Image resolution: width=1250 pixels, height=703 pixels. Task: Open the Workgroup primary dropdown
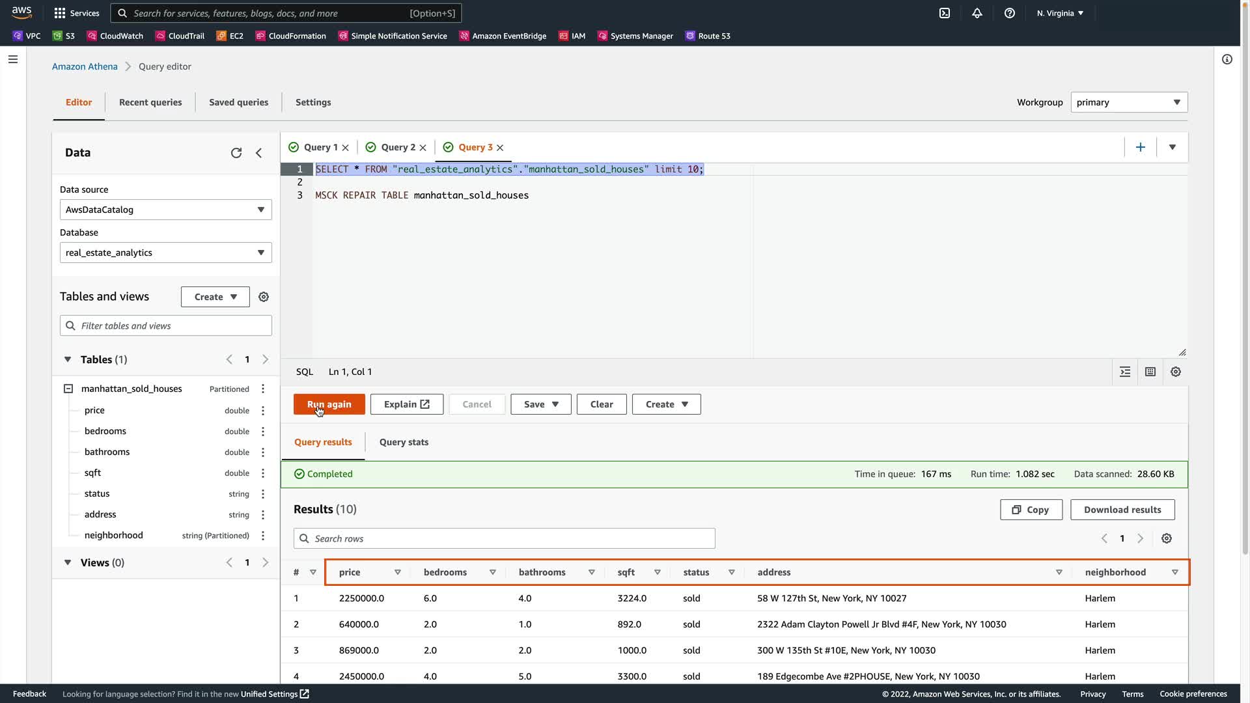pyautogui.click(x=1129, y=102)
